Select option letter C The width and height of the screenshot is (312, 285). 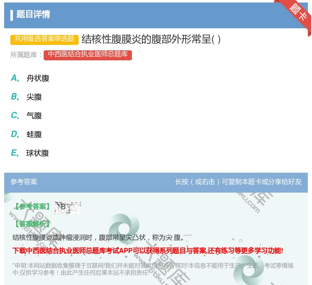pos(14,116)
